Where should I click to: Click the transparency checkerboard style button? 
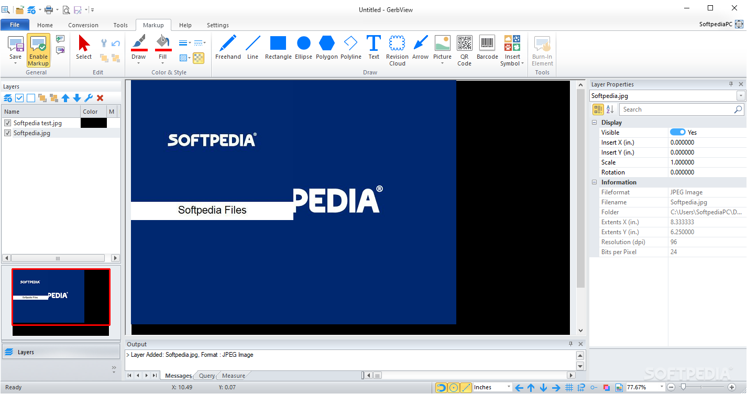click(x=199, y=58)
